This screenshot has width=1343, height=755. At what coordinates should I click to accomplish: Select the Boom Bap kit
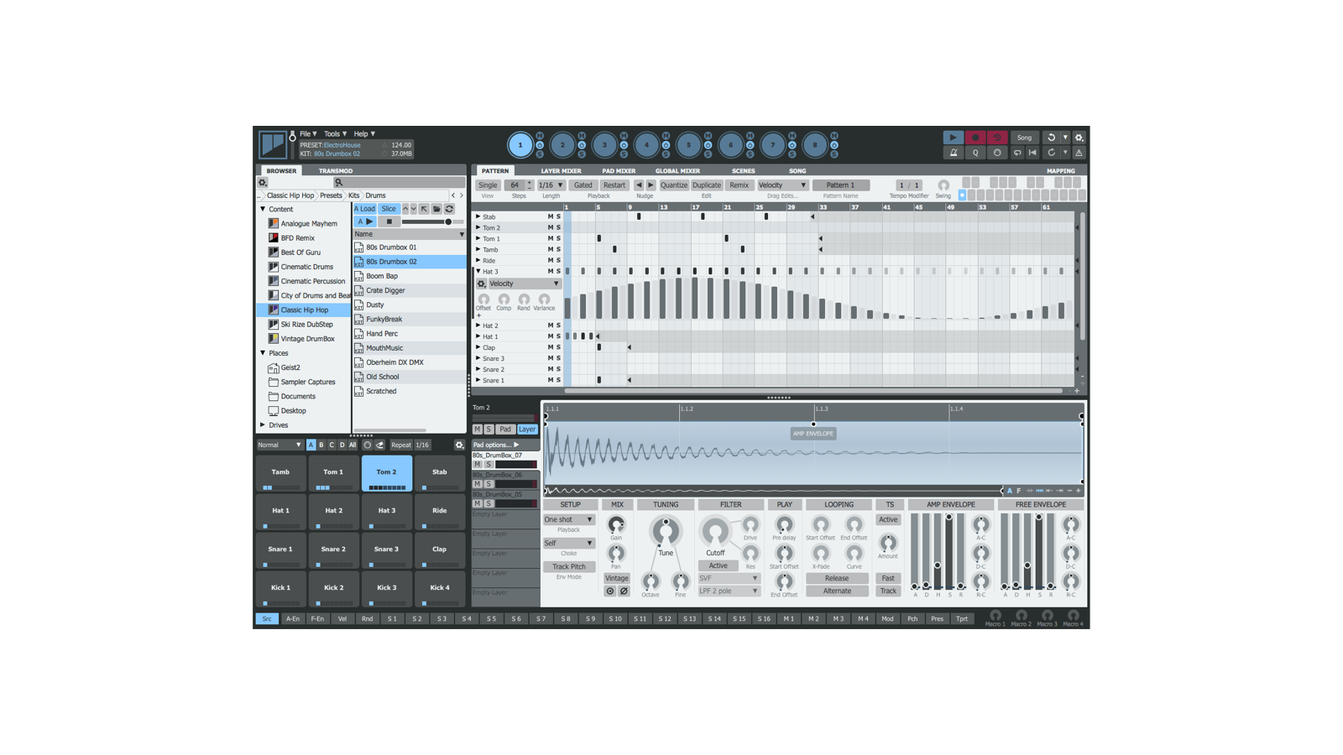(409, 276)
